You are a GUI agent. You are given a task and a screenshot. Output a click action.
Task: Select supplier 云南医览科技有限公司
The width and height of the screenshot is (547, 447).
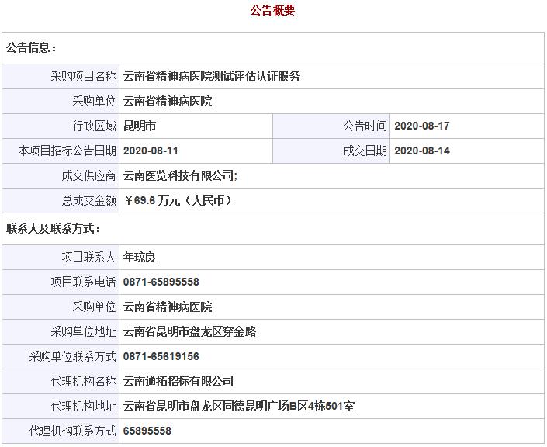pyautogui.click(x=178, y=175)
